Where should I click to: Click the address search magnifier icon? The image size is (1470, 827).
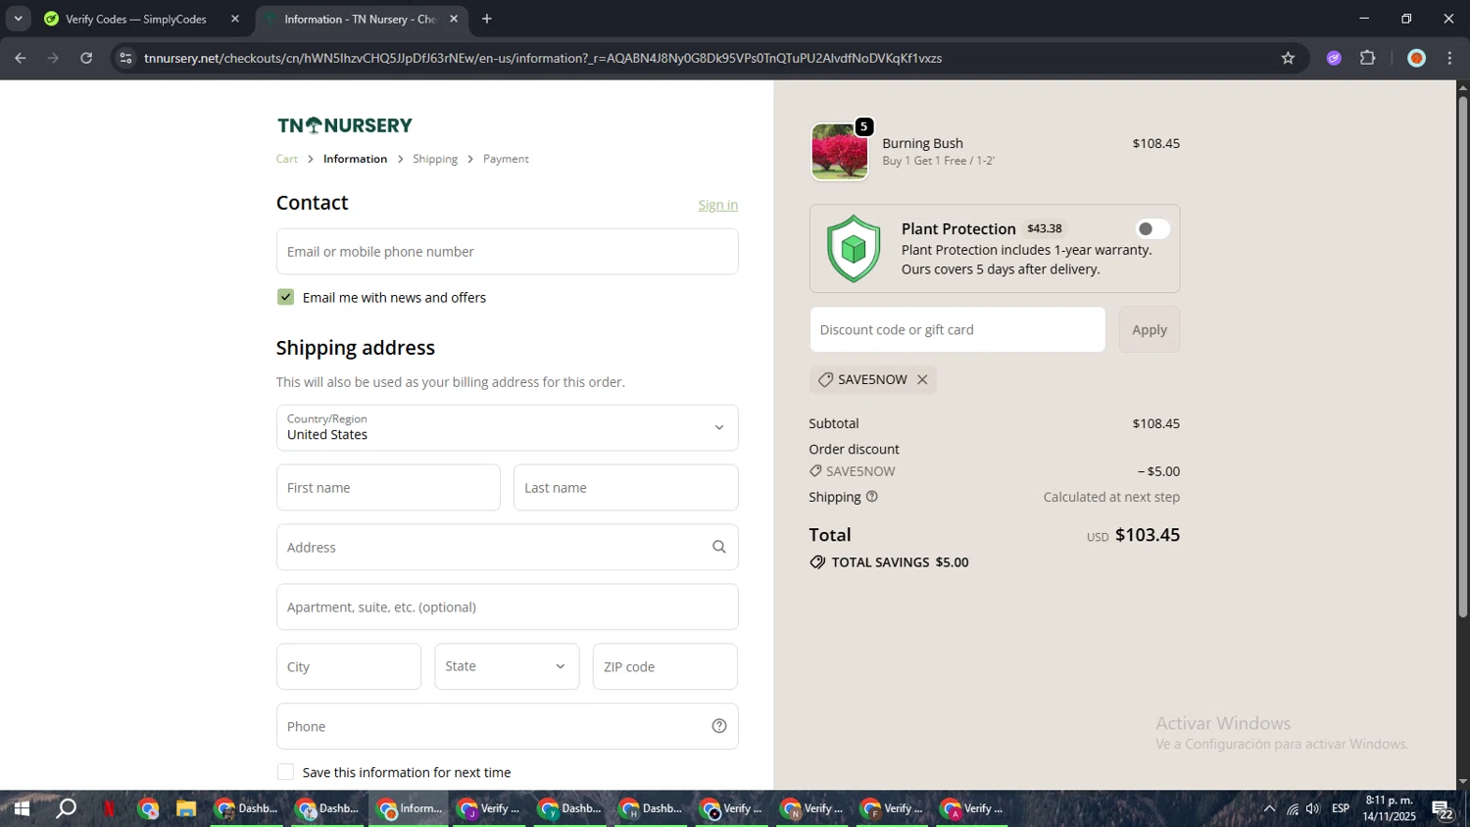[x=719, y=547]
